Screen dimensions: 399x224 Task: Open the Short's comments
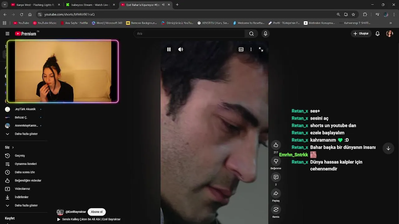pos(276,177)
